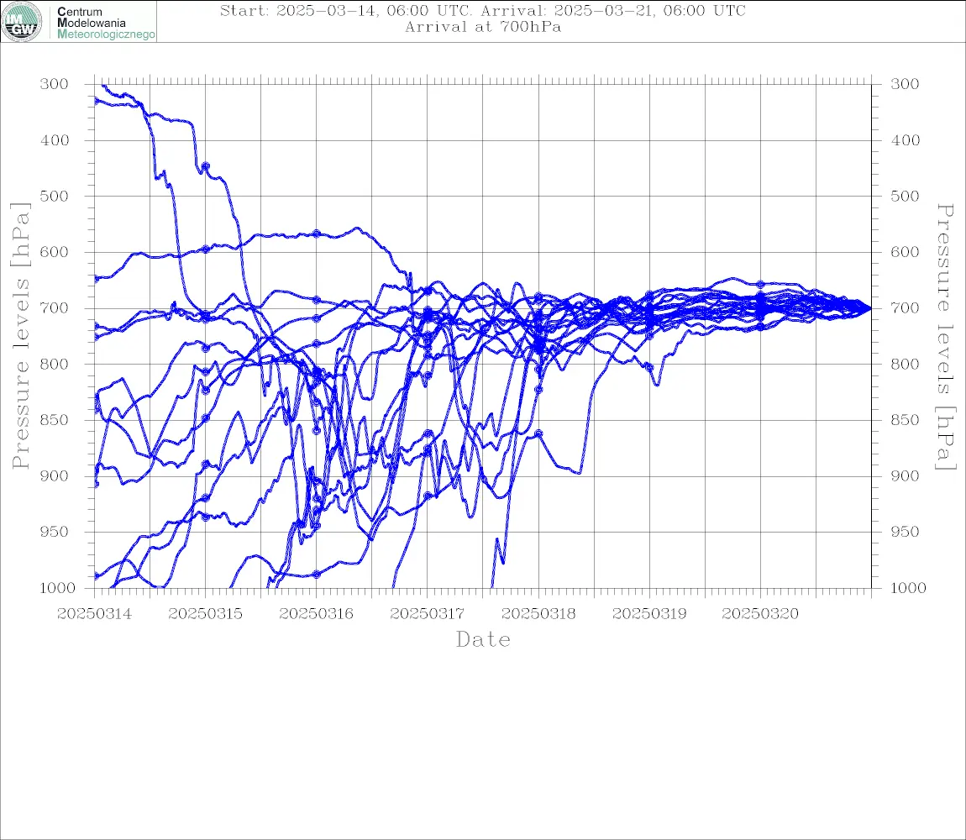966x840 pixels.
Task: Click the left axis 800 tick label
Action: click(55, 365)
